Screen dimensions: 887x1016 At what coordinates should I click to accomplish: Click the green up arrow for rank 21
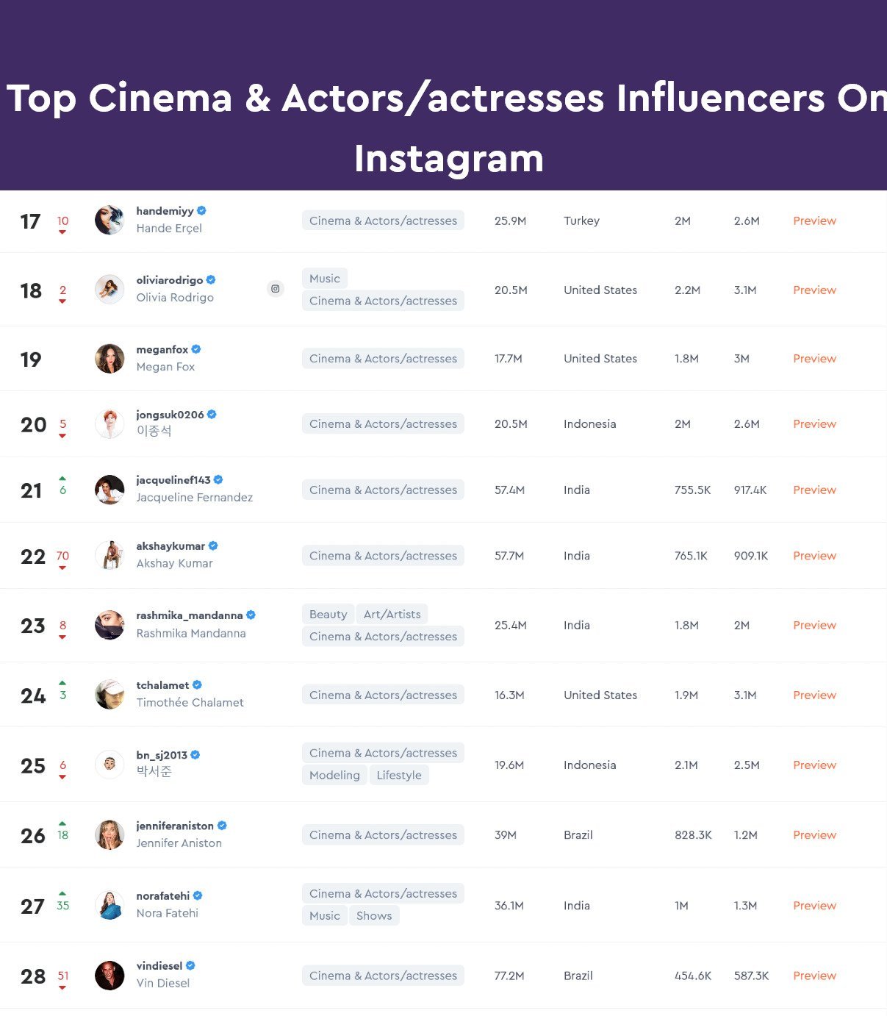(x=62, y=479)
